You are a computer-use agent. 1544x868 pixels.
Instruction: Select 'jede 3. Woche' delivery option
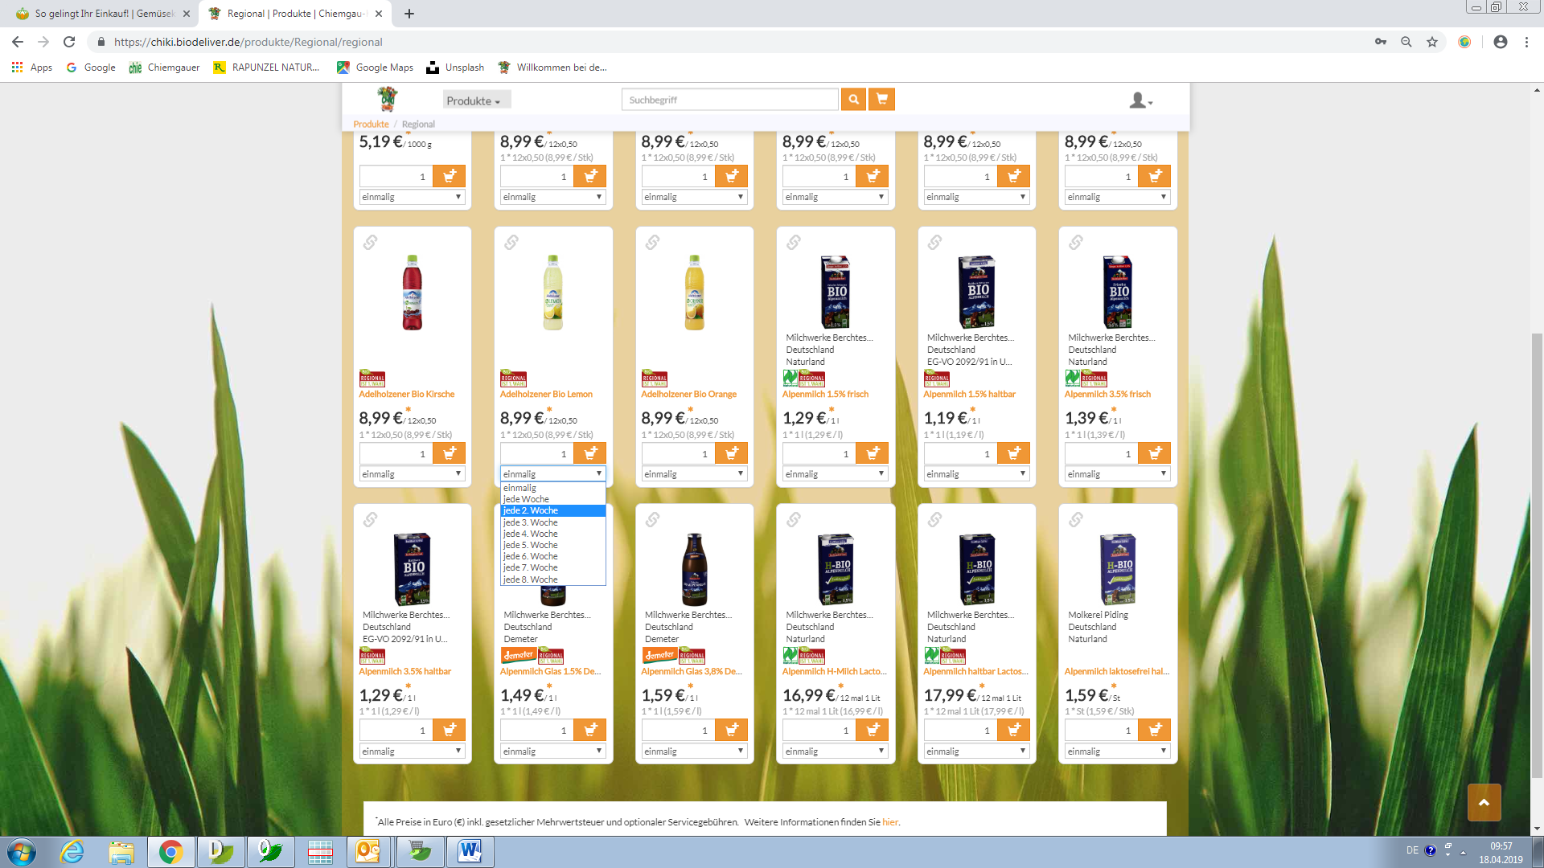click(x=553, y=522)
